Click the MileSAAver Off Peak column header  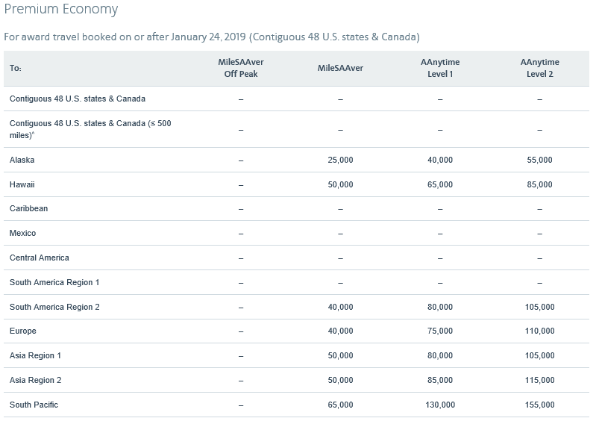(x=241, y=68)
